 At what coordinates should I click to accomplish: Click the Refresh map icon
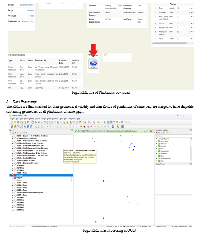coord(80,122)
